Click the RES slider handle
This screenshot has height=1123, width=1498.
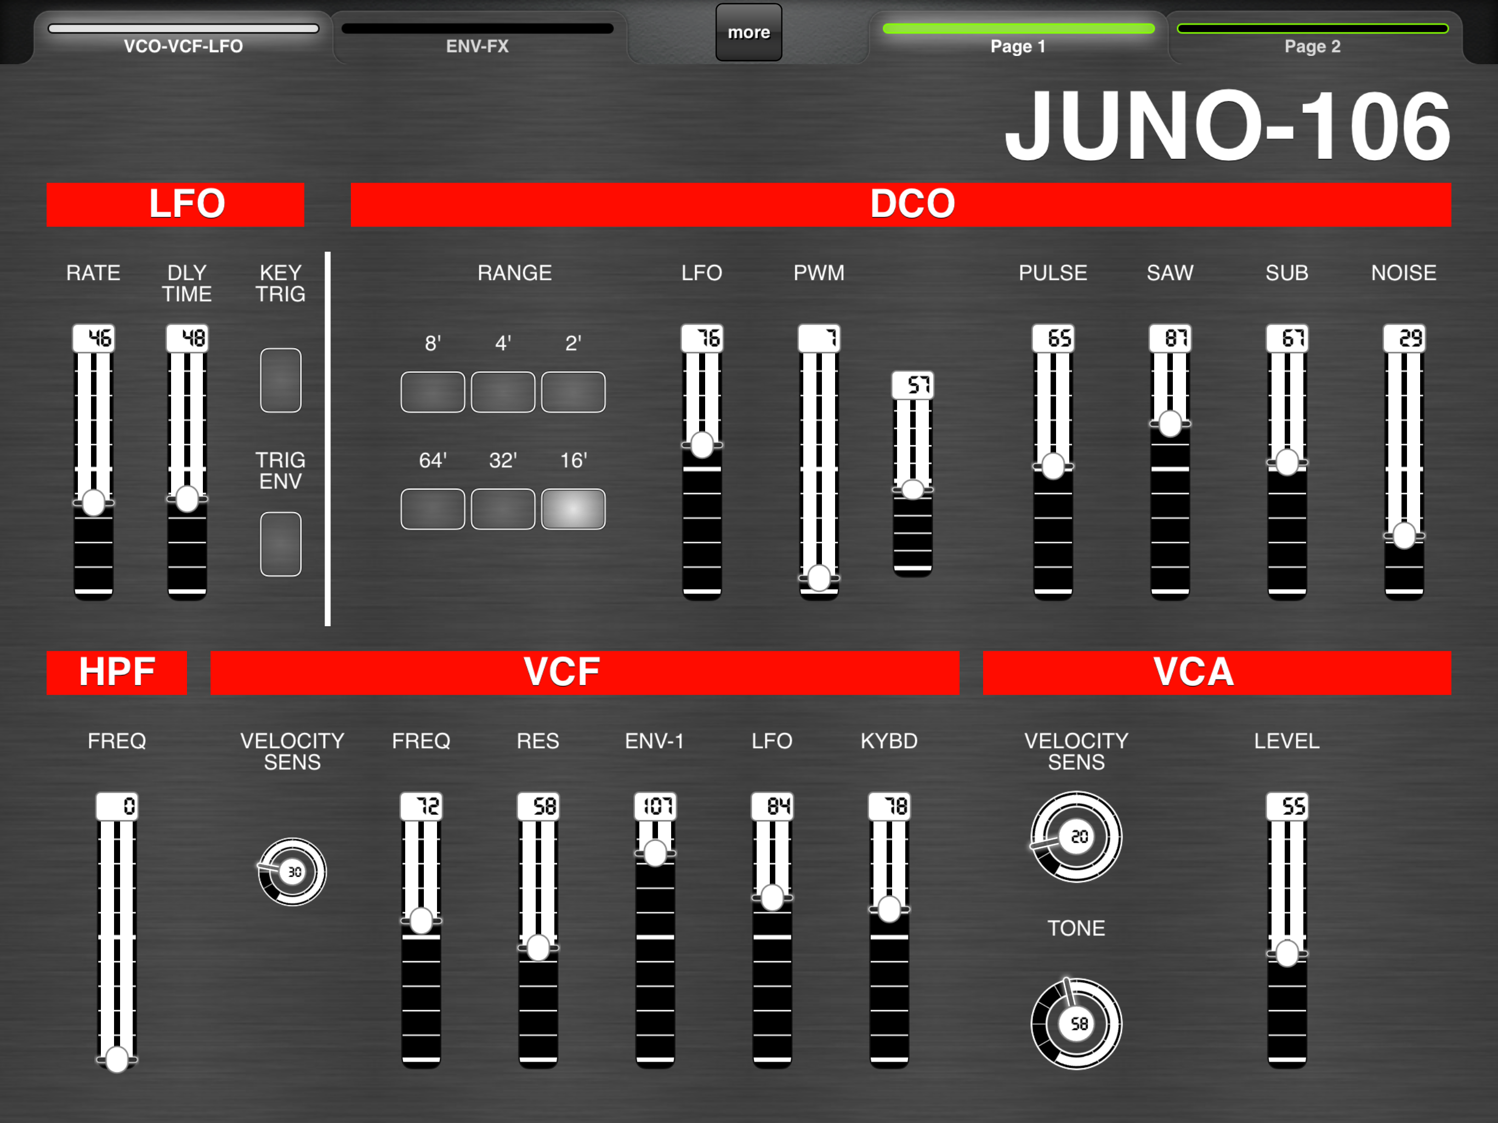tap(538, 948)
